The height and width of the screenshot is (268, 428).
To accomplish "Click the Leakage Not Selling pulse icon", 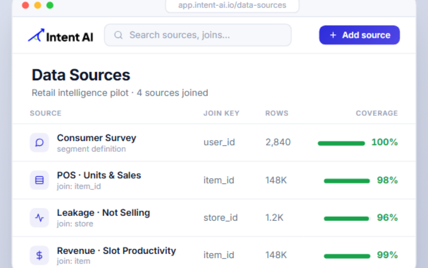I will pyautogui.click(x=39, y=218).
